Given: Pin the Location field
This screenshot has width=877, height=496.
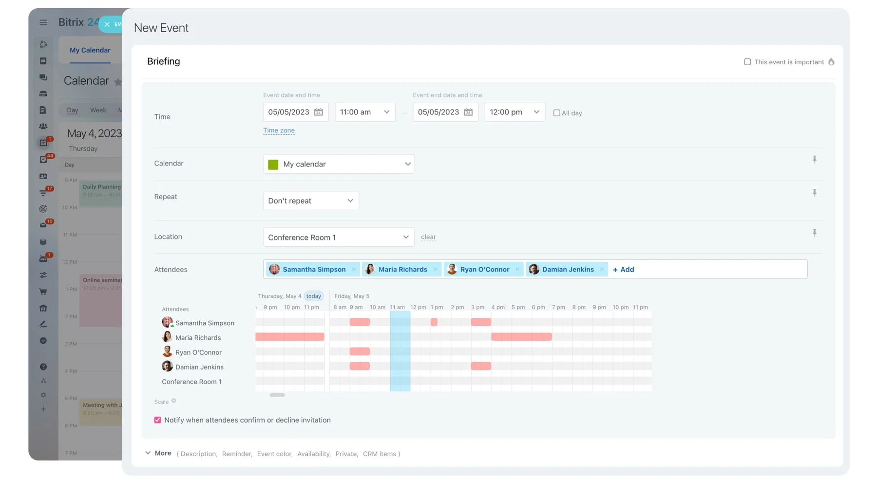Looking at the screenshot, I should pyautogui.click(x=814, y=233).
